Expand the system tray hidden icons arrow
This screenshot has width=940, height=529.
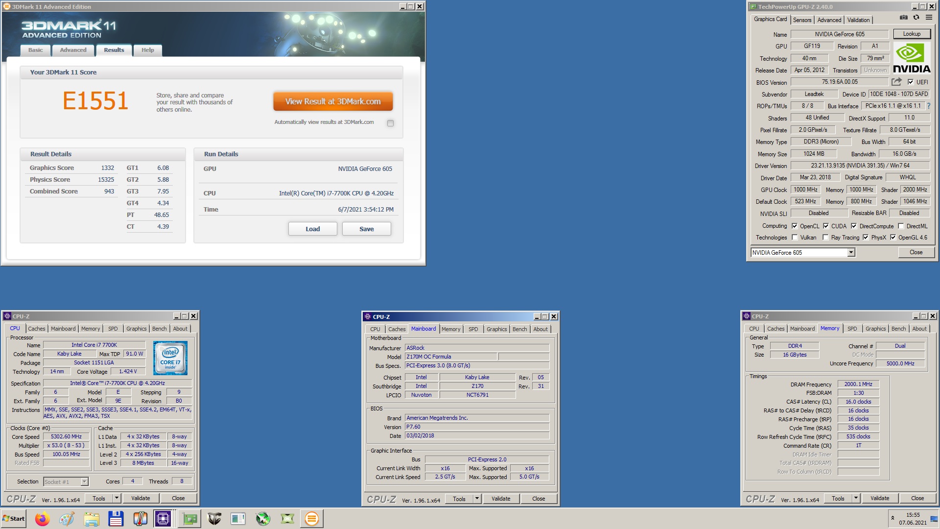coord(893,518)
